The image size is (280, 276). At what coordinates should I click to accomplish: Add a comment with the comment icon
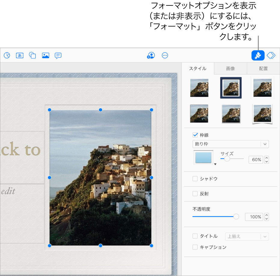(x=58, y=55)
